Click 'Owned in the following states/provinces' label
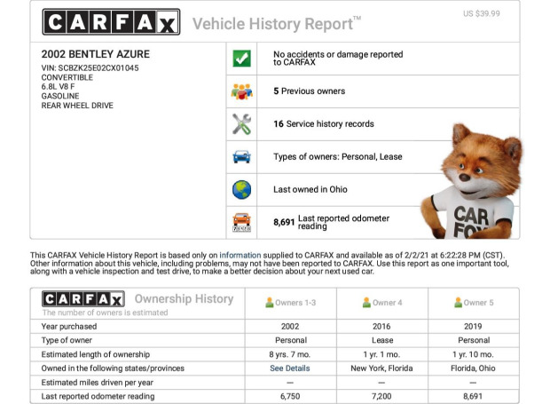Viewport: 550px width, 404px height. coord(113,368)
